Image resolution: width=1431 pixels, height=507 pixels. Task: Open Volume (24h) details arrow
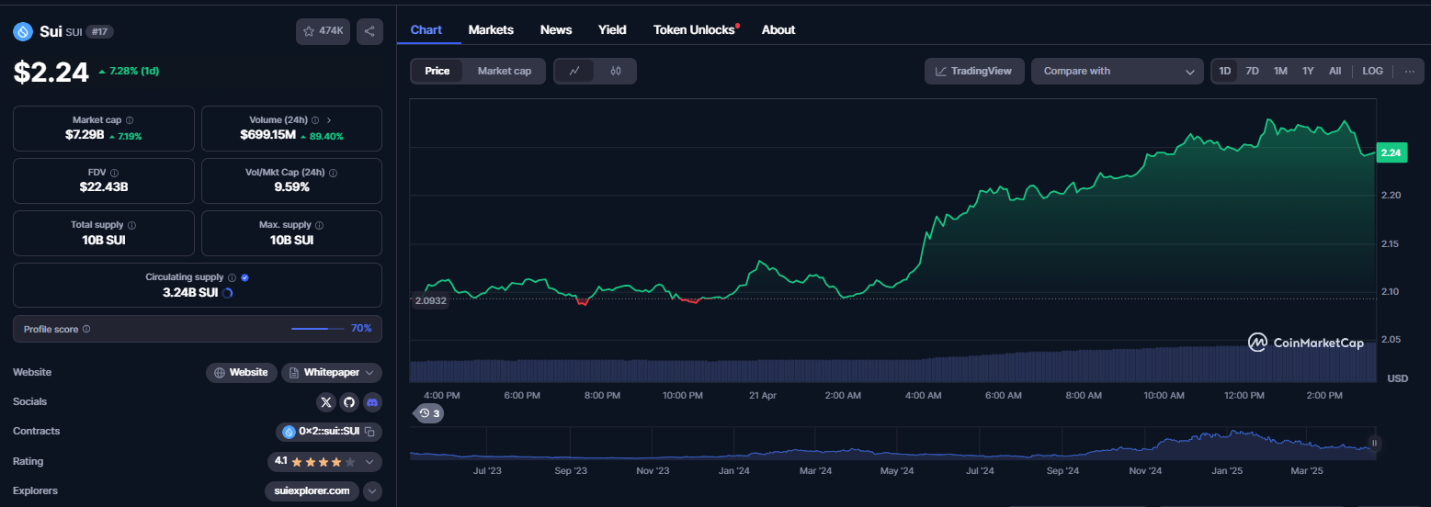329,120
